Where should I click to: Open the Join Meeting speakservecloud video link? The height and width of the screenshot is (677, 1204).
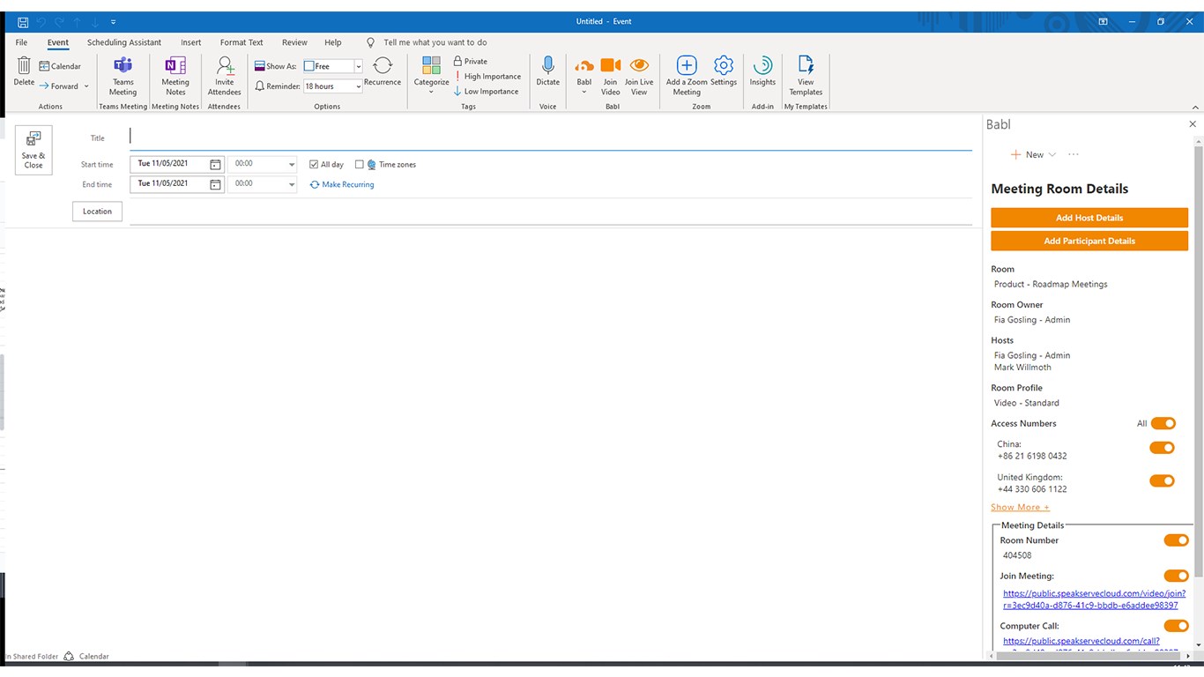(1094, 599)
